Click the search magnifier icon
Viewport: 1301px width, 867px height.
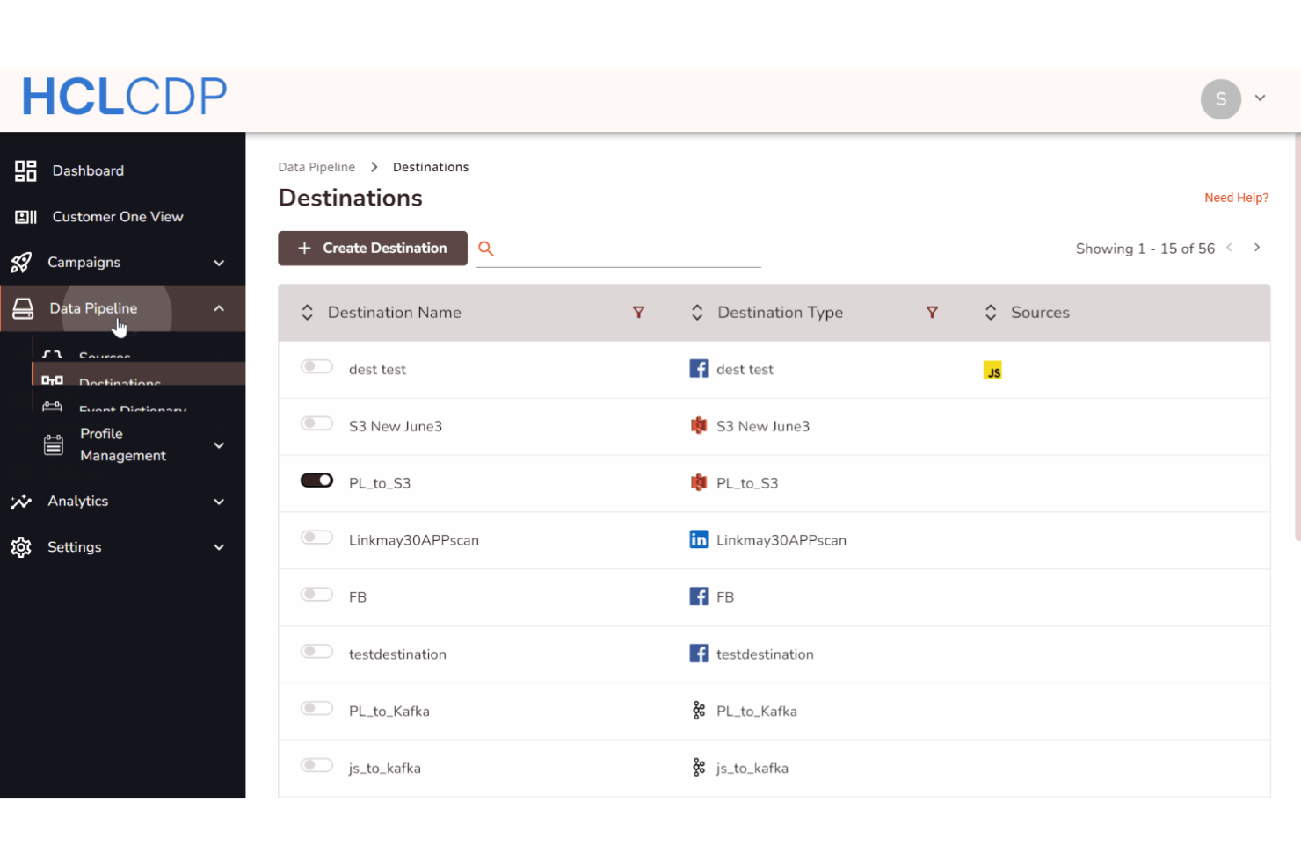(x=486, y=249)
